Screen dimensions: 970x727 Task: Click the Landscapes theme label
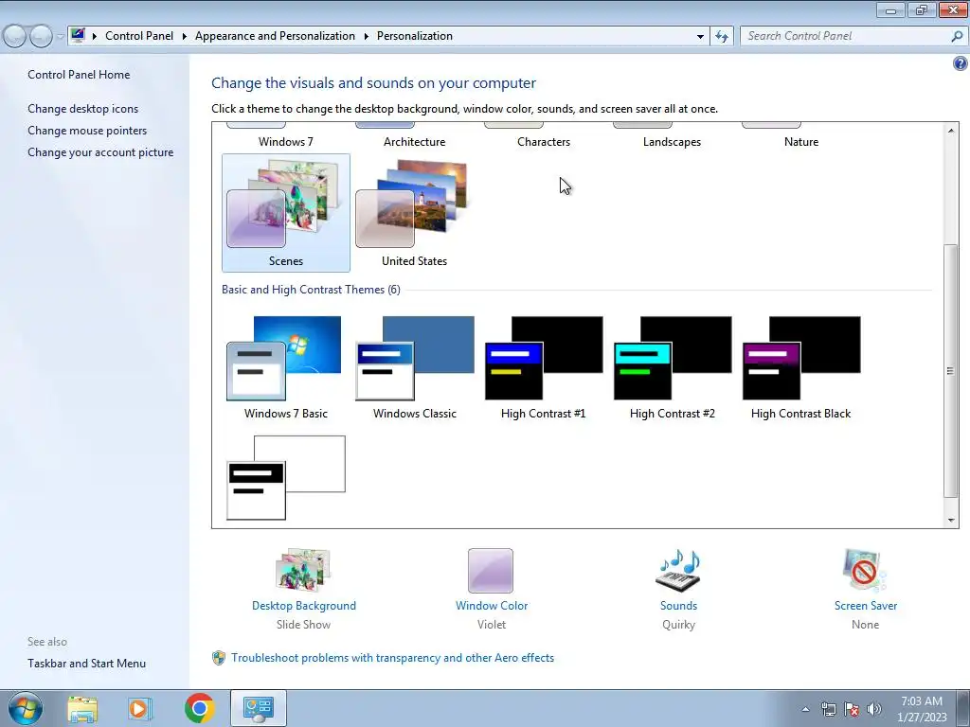672,142
